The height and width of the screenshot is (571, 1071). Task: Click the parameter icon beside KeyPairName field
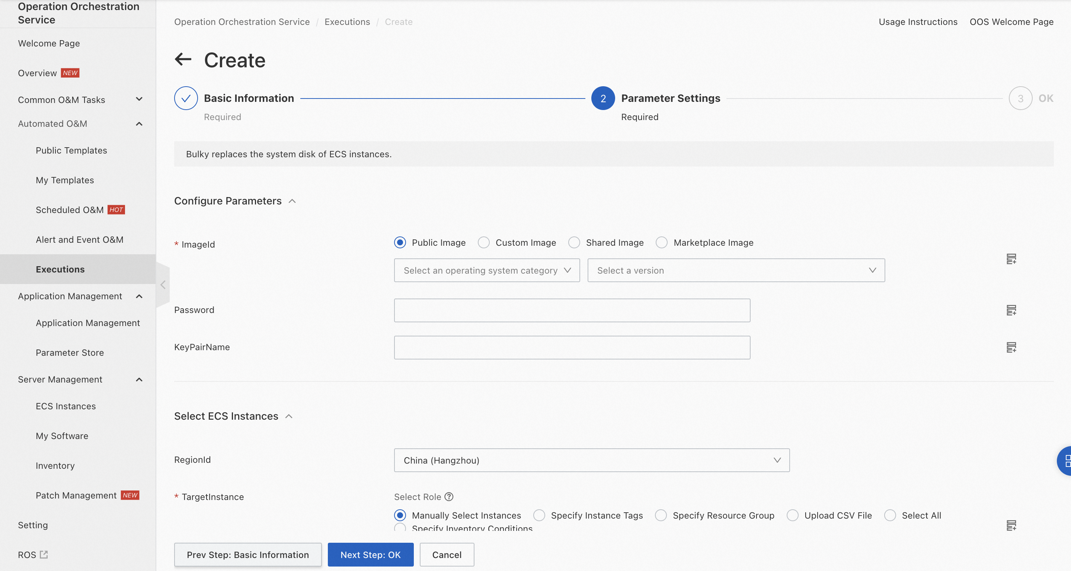(1011, 347)
